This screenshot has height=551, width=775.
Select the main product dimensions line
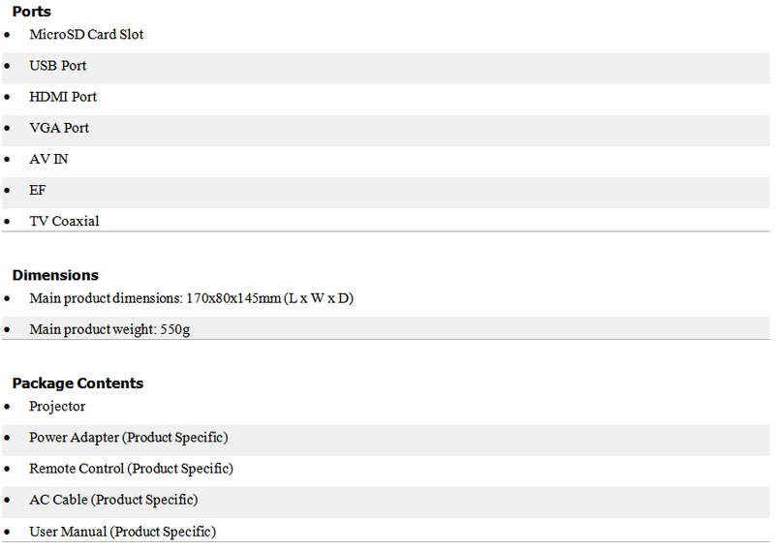pyautogui.click(x=191, y=298)
